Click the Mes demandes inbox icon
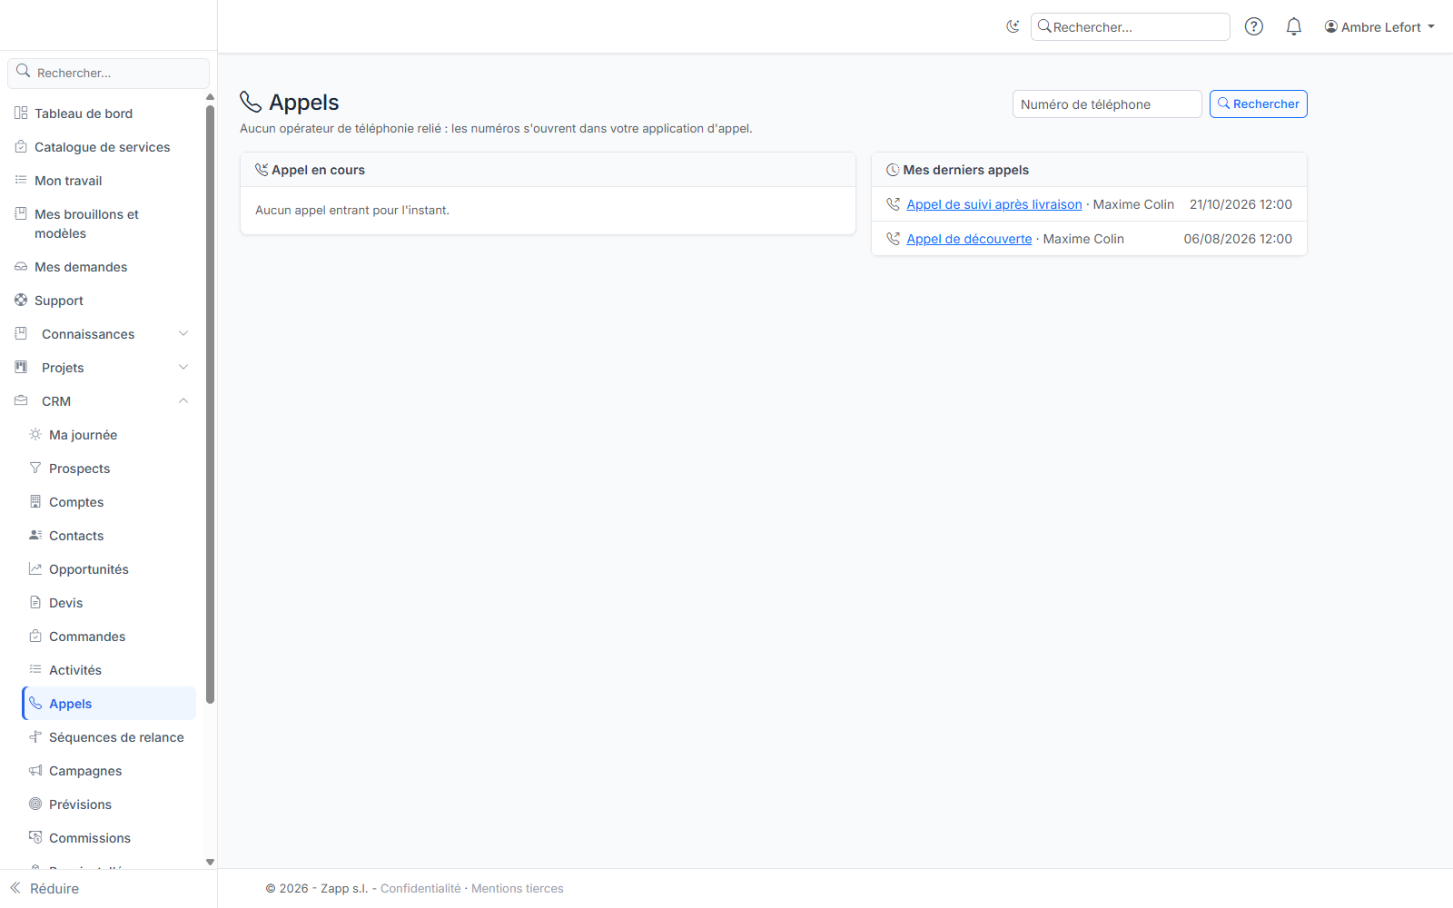 click(21, 267)
